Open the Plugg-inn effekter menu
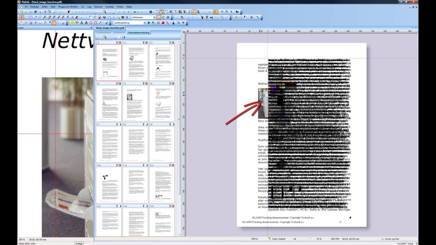Viewport: 436px width, 245px height. (x=68, y=6)
